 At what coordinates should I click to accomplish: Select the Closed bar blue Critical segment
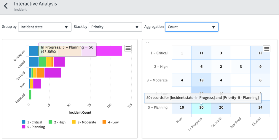[34, 62]
